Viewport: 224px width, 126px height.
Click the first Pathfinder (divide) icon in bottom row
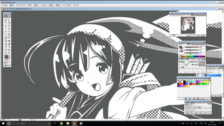[187, 113]
